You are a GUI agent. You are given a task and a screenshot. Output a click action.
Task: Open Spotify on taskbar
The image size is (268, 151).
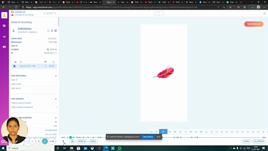pyautogui.click(x=120, y=148)
